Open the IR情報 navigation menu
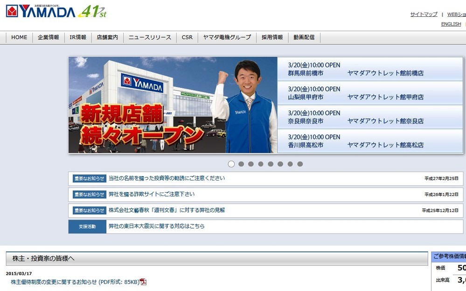466x291 pixels. coord(79,37)
